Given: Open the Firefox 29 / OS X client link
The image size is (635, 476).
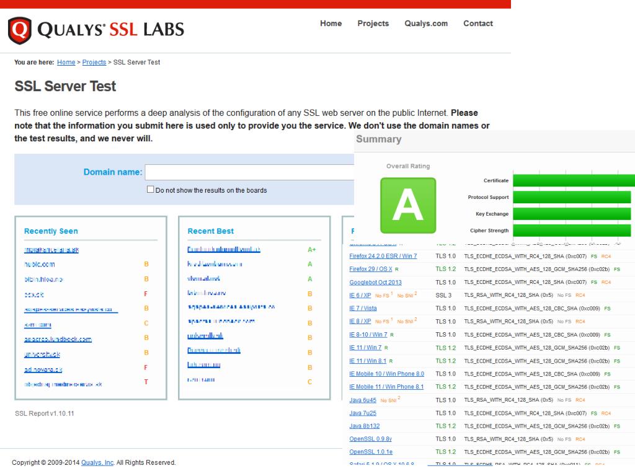Looking at the screenshot, I should [x=371, y=269].
